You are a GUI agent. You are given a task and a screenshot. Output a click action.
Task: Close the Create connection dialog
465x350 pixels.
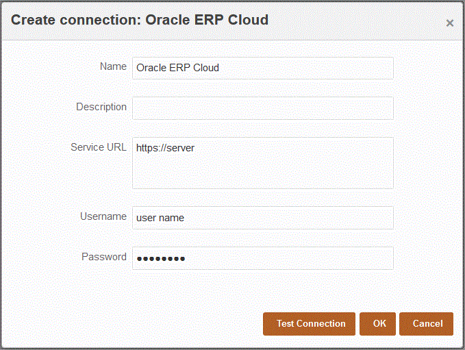450,23
